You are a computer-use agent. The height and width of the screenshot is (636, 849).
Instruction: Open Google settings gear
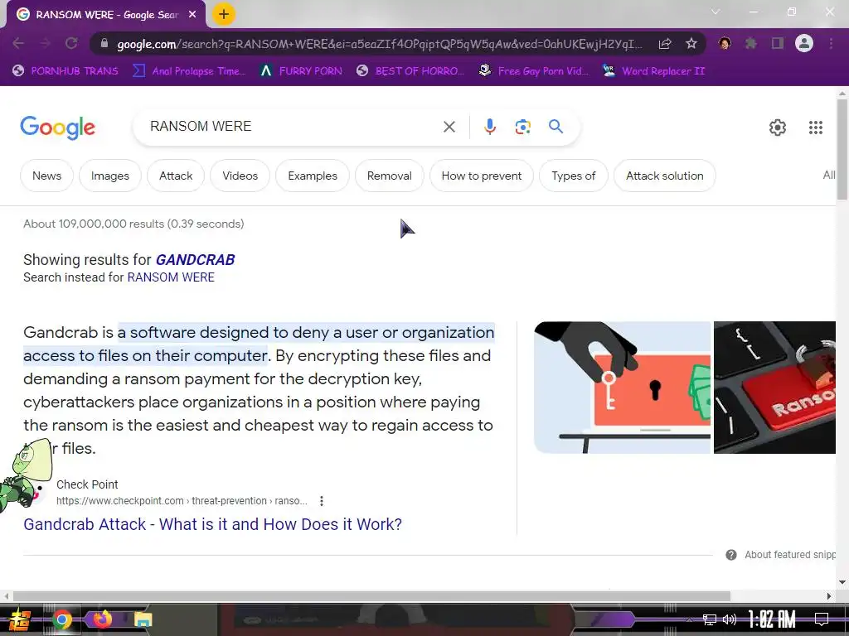(x=778, y=127)
